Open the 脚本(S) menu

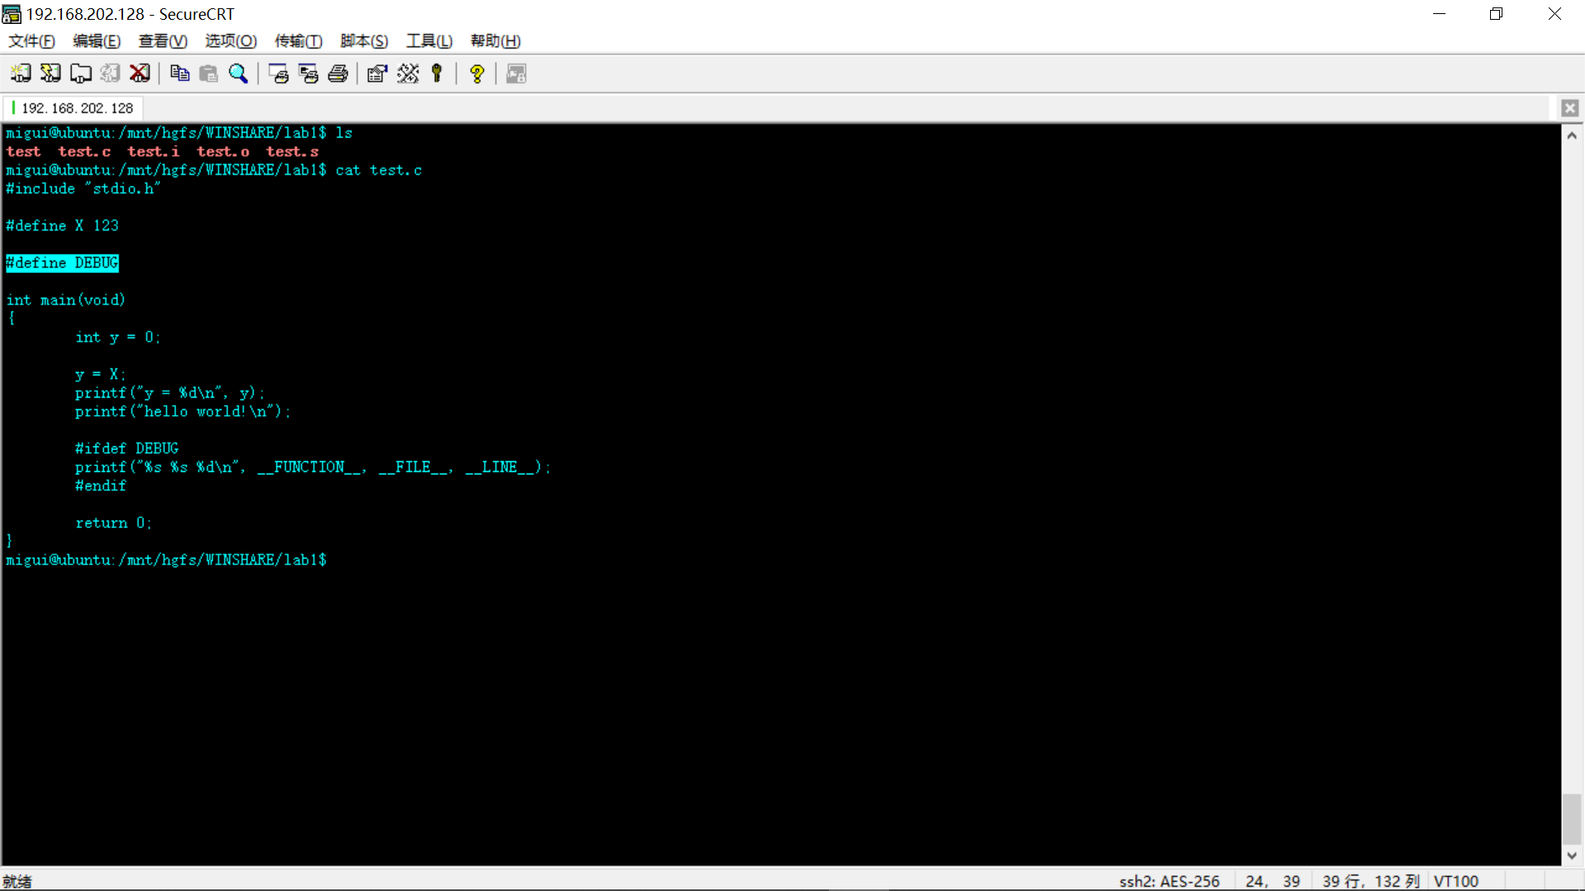(x=363, y=40)
